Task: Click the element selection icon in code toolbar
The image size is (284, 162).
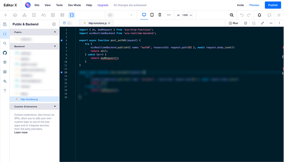Action: coord(254,23)
